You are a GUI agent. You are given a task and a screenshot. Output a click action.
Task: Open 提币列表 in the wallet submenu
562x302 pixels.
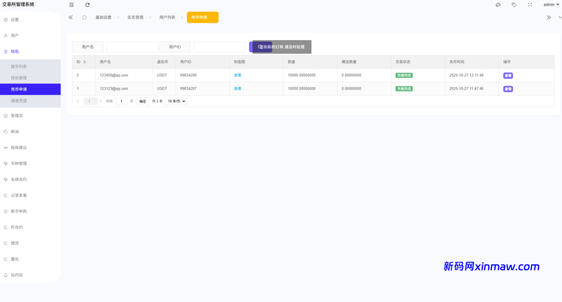pyautogui.click(x=19, y=66)
